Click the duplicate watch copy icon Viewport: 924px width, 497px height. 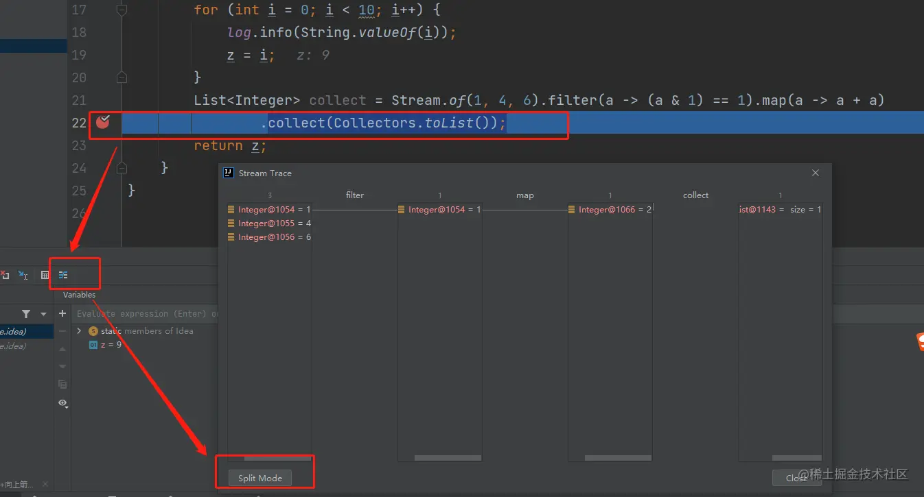click(62, 385)
